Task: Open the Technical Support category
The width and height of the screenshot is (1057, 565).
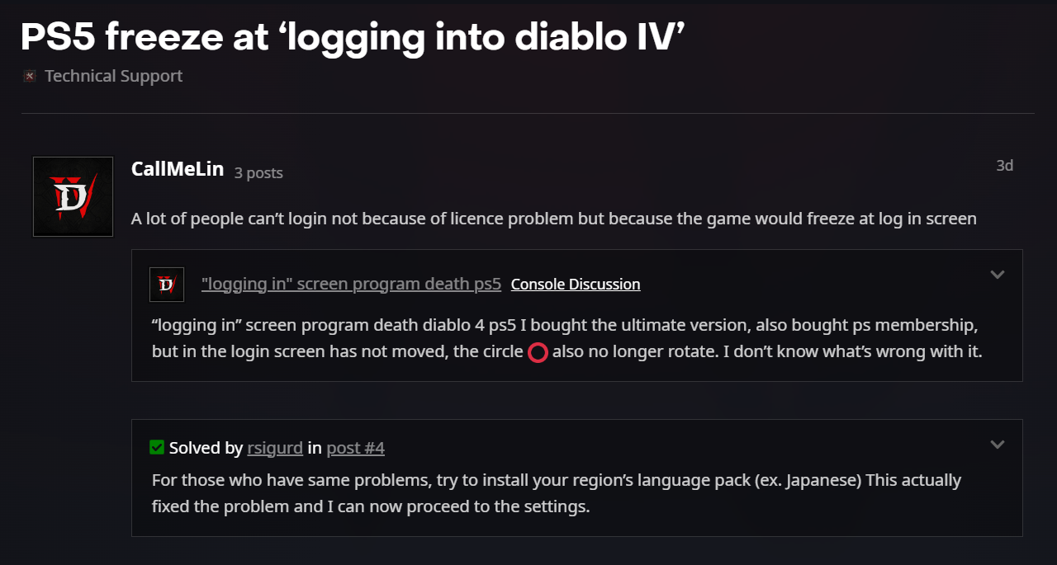Action: [x=113, y=77]
